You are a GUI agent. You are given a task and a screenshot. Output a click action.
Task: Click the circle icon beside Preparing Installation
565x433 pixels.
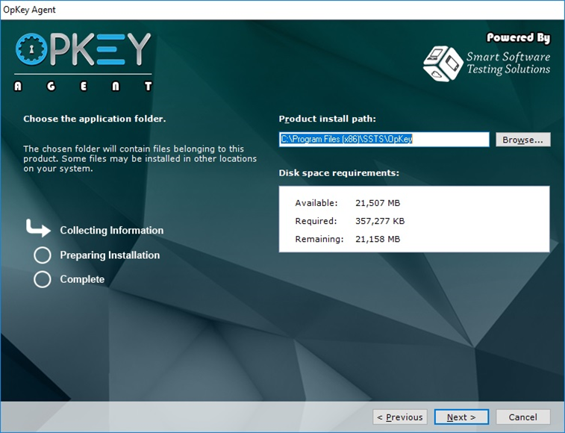(x=43, y=255)
